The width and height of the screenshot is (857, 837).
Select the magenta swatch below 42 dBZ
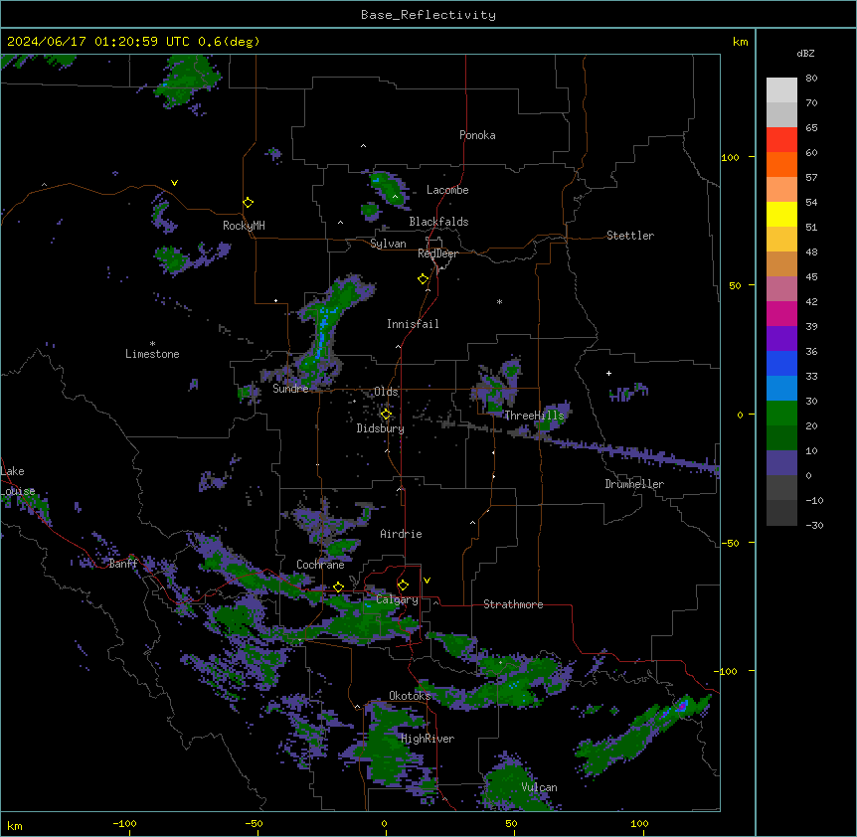[x=781, y=313]
